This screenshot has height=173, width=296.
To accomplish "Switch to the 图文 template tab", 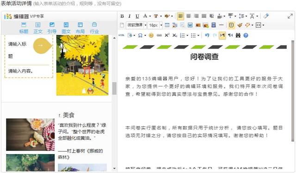I will pyautogui.click(x=66, y=28).
